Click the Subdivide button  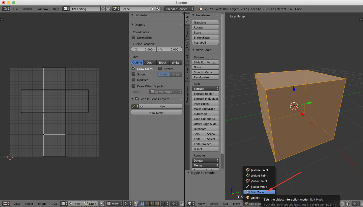(205, 114)
